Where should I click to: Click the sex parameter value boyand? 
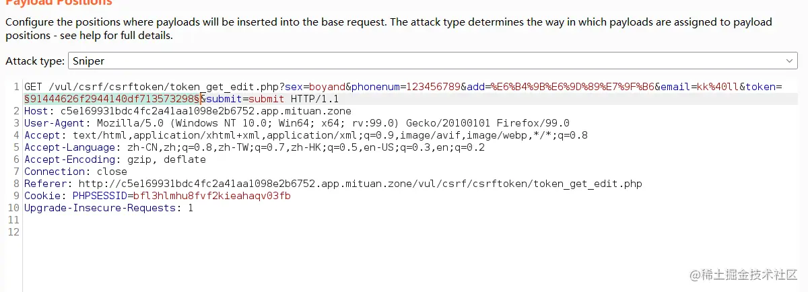pyautogui.click(x=327, y=87)
